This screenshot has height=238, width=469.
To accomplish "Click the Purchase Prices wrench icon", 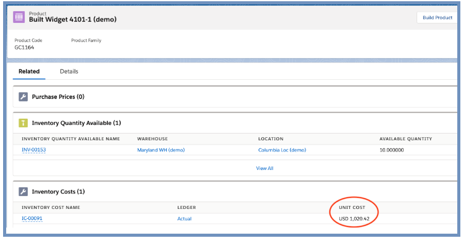I will pyautogui.click(x=23, y=97).
